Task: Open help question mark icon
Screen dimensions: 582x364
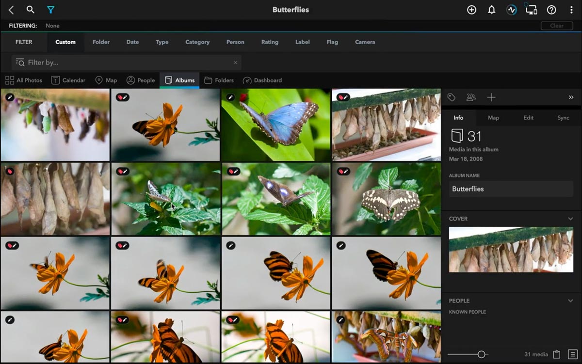Action: [x=551, y=10]
